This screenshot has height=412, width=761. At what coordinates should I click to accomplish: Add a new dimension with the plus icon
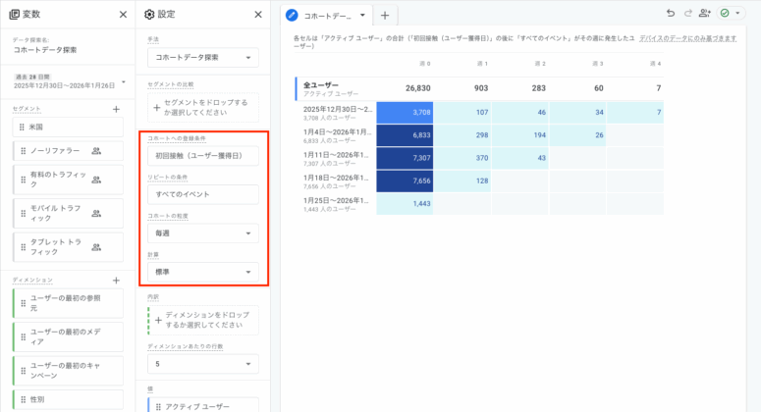point(116,280)
